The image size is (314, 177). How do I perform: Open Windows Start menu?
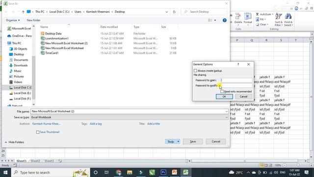pos(5,173)
